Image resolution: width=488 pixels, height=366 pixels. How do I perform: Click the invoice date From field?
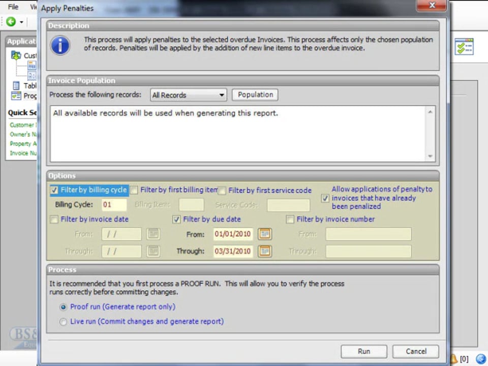(x=121, y=234)
